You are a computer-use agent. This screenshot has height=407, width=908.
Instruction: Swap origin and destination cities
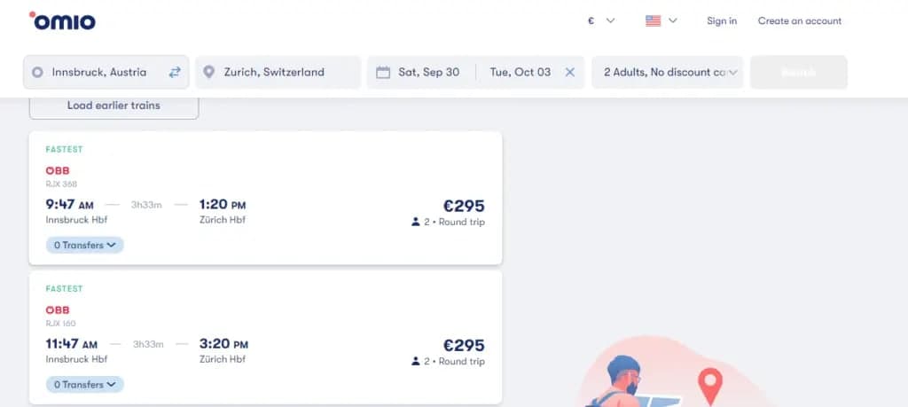point(175,72)
